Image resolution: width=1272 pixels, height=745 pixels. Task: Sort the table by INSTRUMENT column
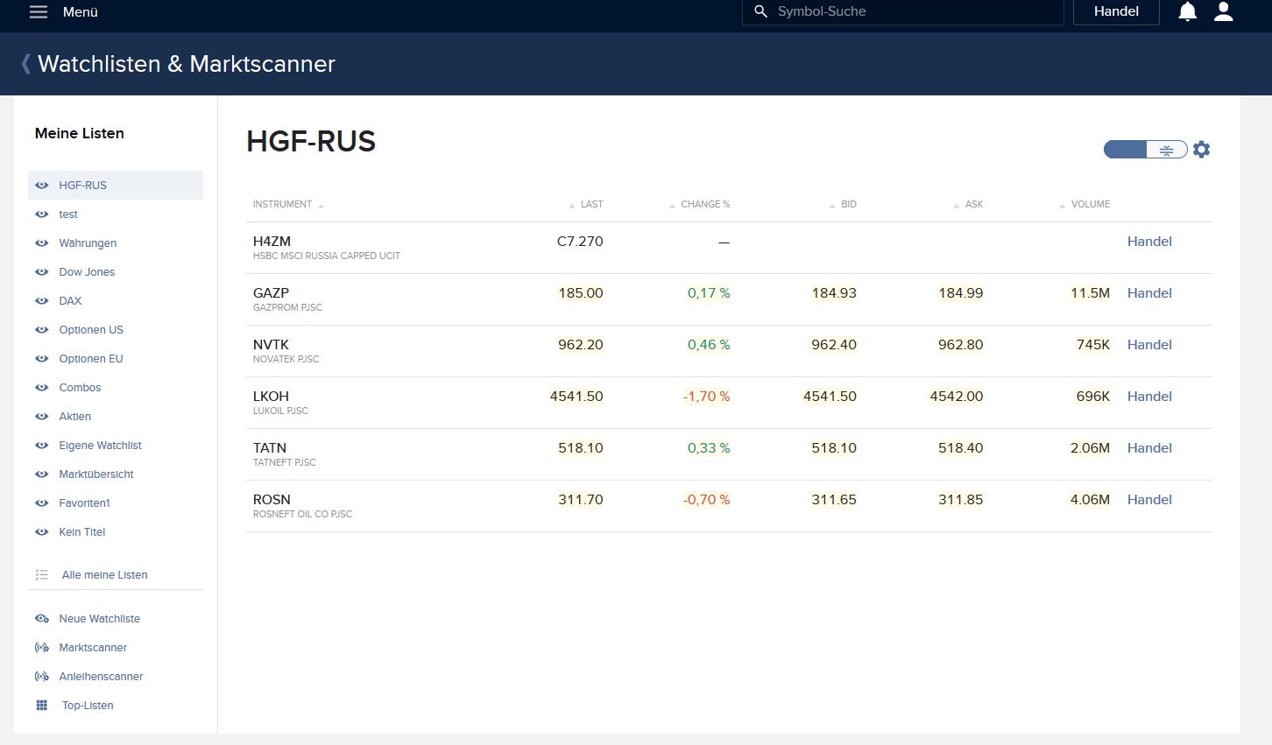(282, 205)
